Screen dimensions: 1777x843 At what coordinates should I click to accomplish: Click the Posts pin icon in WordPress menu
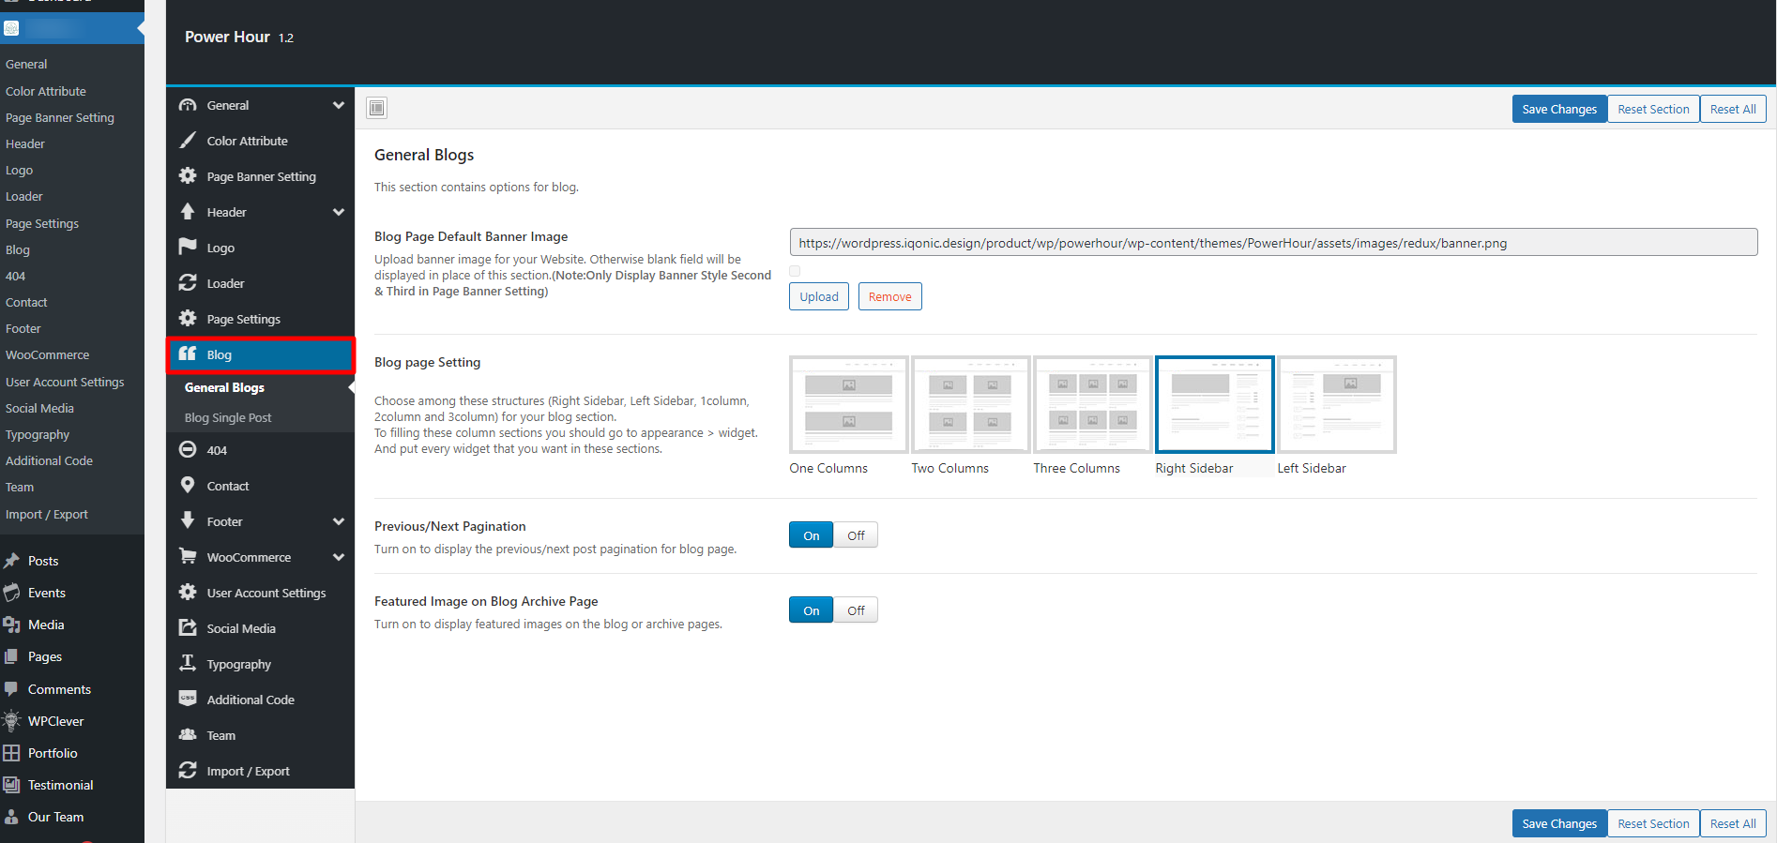pos(11,561)
